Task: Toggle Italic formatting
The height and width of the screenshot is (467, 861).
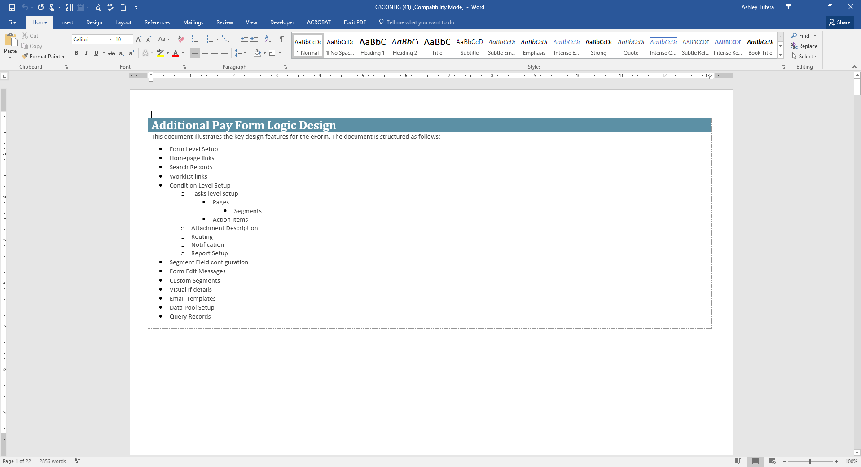Action: 86,53
